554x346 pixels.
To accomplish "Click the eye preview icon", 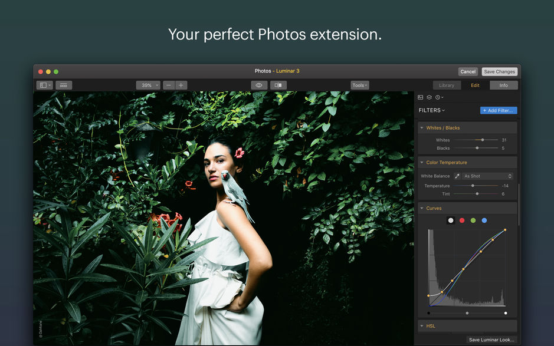I will [258, 85].
